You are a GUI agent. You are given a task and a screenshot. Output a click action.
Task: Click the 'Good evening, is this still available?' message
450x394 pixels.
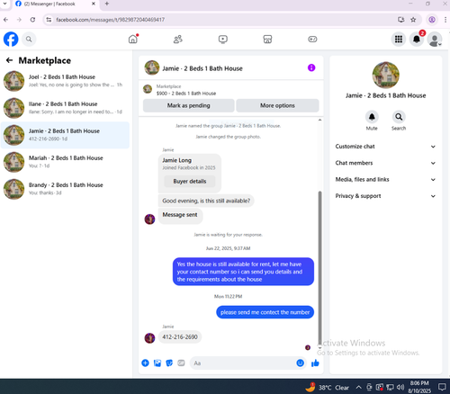click(206, 201)
